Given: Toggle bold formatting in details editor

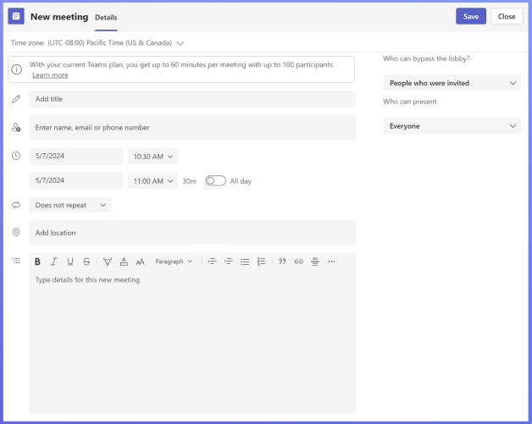Looking at the screenshot, I should [x=37, y=262].
